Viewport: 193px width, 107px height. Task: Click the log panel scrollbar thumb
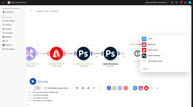click(x=187, y=101)
